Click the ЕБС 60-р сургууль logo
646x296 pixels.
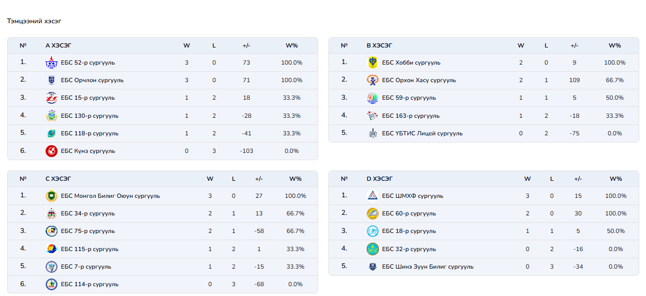(372, 213)
